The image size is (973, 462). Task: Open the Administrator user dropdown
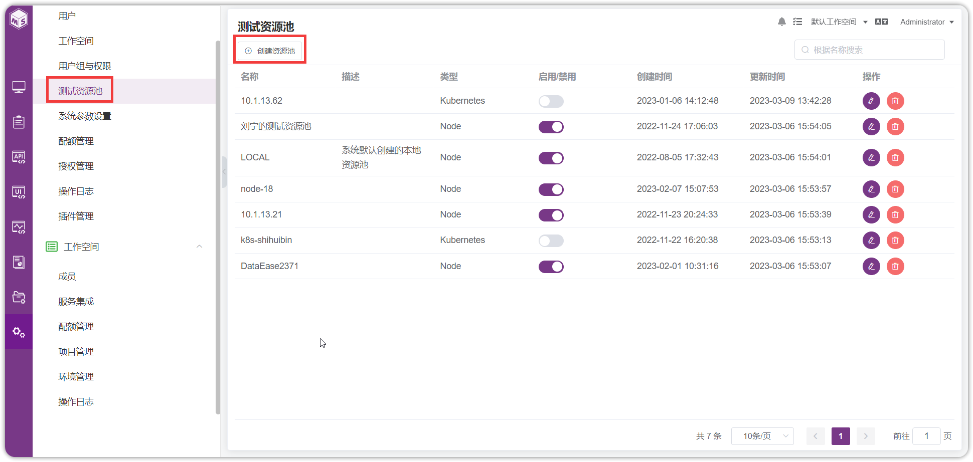[927, 22]
